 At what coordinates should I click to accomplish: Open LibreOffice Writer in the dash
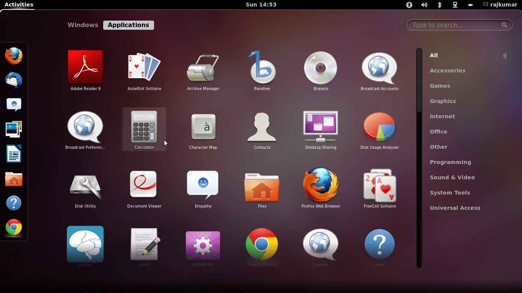[14, 154]
